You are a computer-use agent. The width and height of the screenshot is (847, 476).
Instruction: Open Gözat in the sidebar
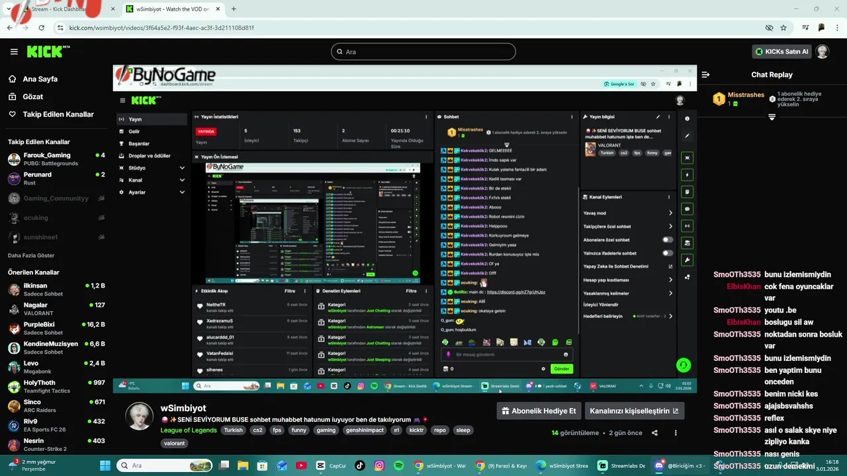coord(33,97)
